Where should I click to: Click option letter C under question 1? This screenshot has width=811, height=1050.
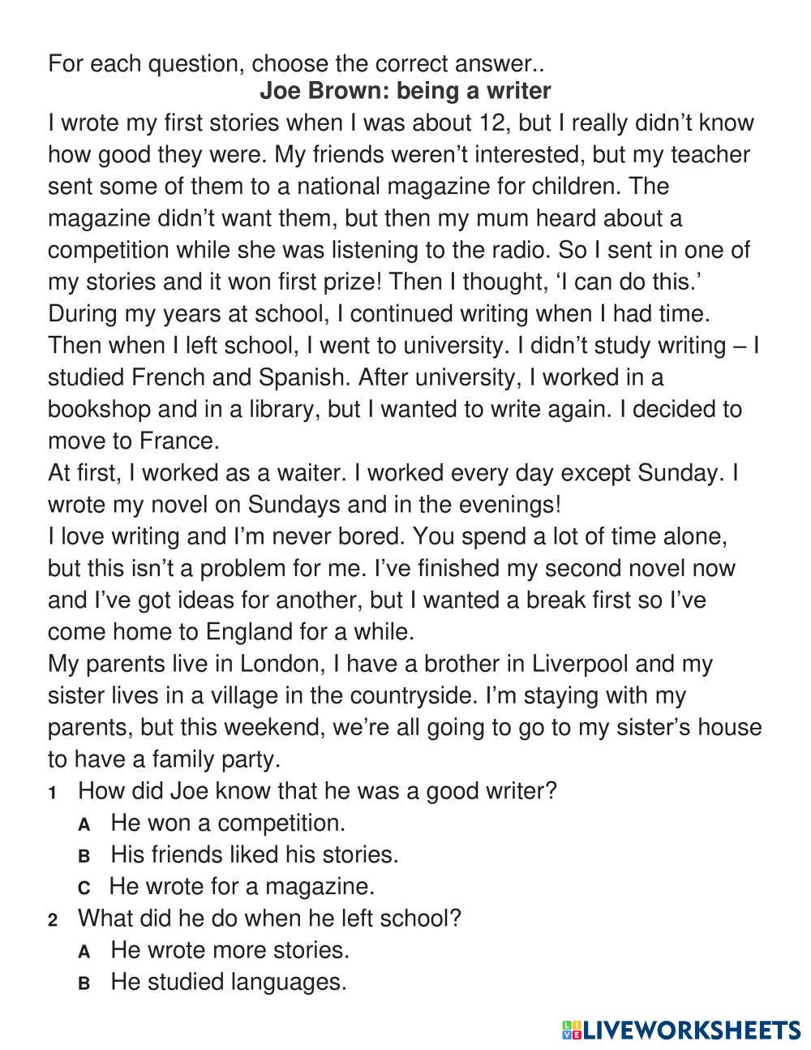tap(84, 888)
